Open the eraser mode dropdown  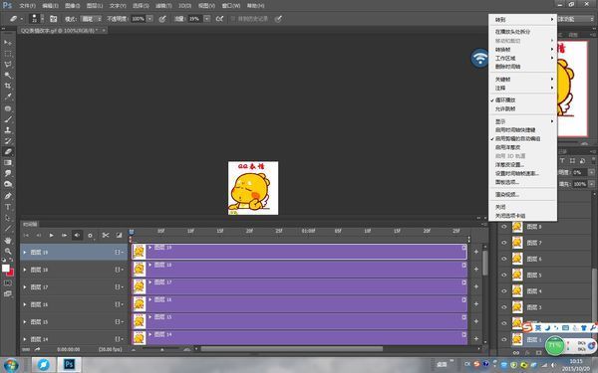pyautogui.click(x=91, y=19)
